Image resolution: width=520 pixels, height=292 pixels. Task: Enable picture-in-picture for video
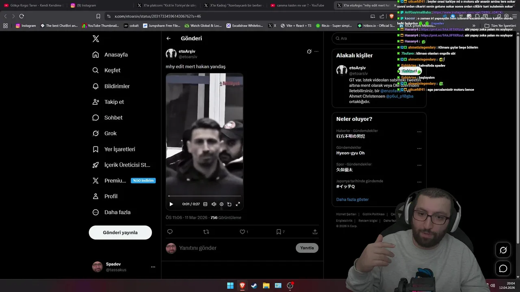click(x=229, y=204)
